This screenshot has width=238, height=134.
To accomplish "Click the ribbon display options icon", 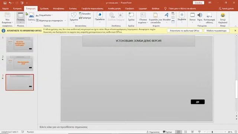I will click(210, 3).
